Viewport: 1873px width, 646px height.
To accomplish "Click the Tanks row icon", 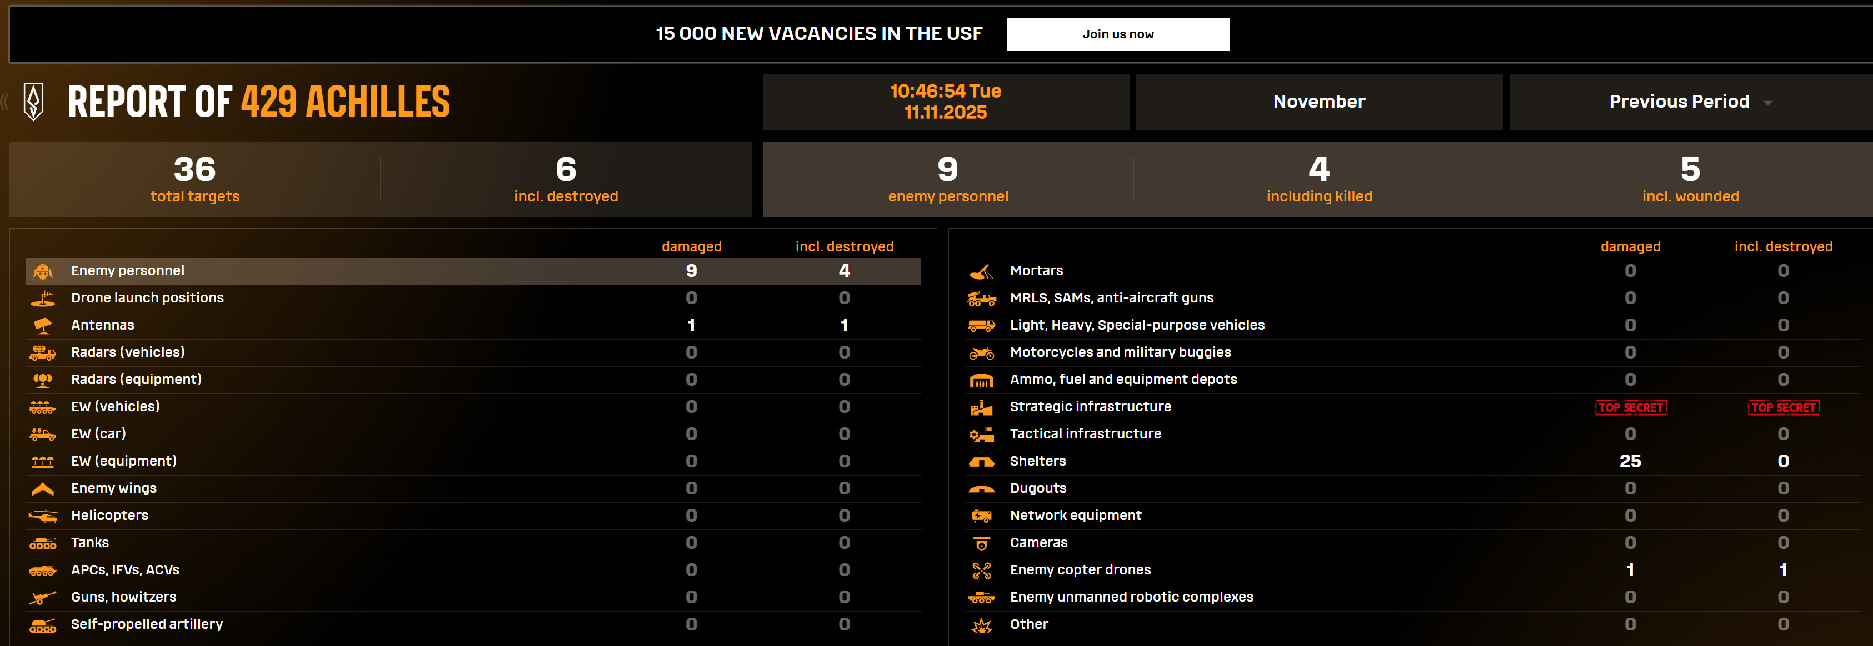I will tap(43, 543).
